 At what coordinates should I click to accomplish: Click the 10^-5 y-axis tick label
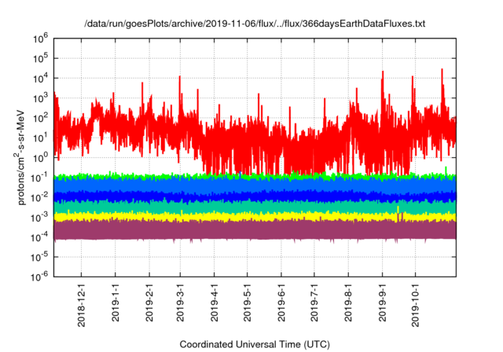pyautogui.click(x=39, y=257)
